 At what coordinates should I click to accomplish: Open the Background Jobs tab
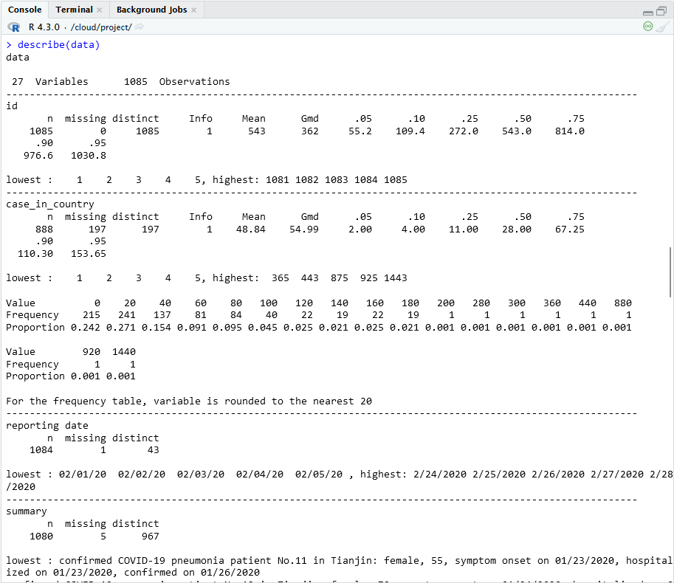152,10
